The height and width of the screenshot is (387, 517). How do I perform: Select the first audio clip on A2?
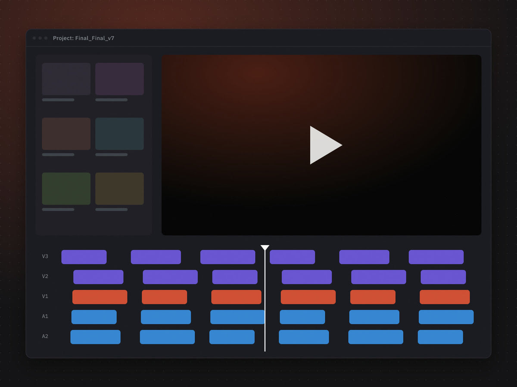coord(95,337)
